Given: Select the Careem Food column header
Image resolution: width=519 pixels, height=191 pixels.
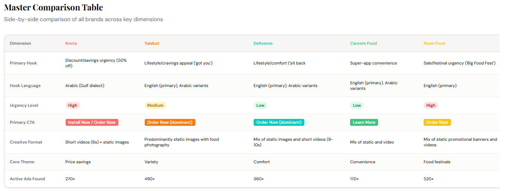Looking at the screenshot, I should pos(363,43).
